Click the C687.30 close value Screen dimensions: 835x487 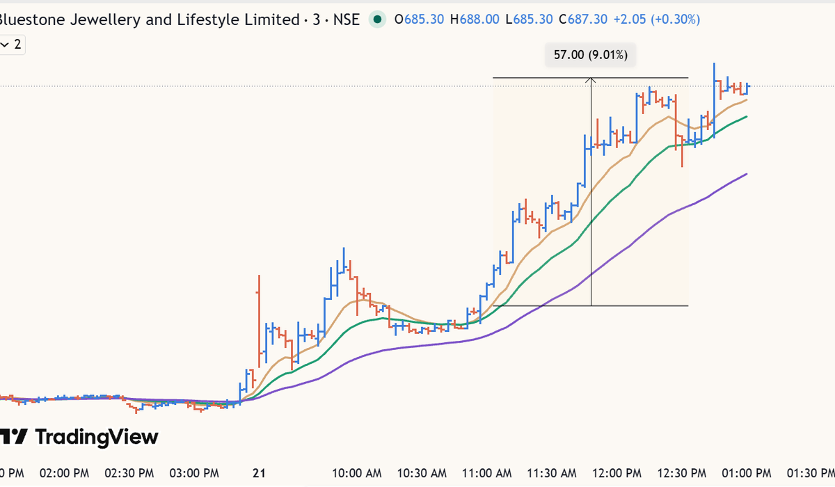tap(583, 19)
